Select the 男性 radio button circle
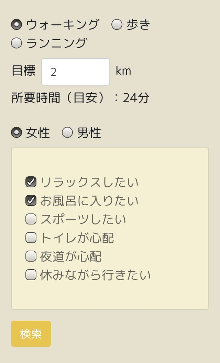 [x=67, y=132]
